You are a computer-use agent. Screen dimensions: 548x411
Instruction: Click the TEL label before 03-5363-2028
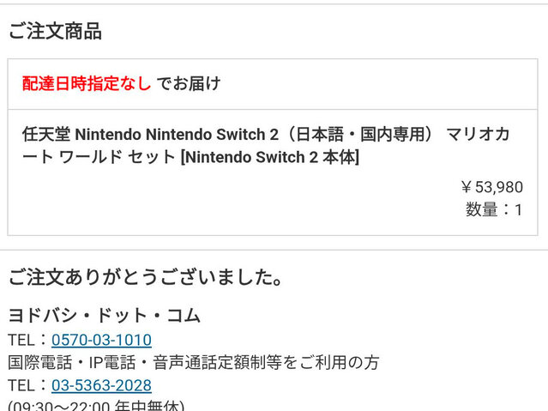click(x=21, y=385)
